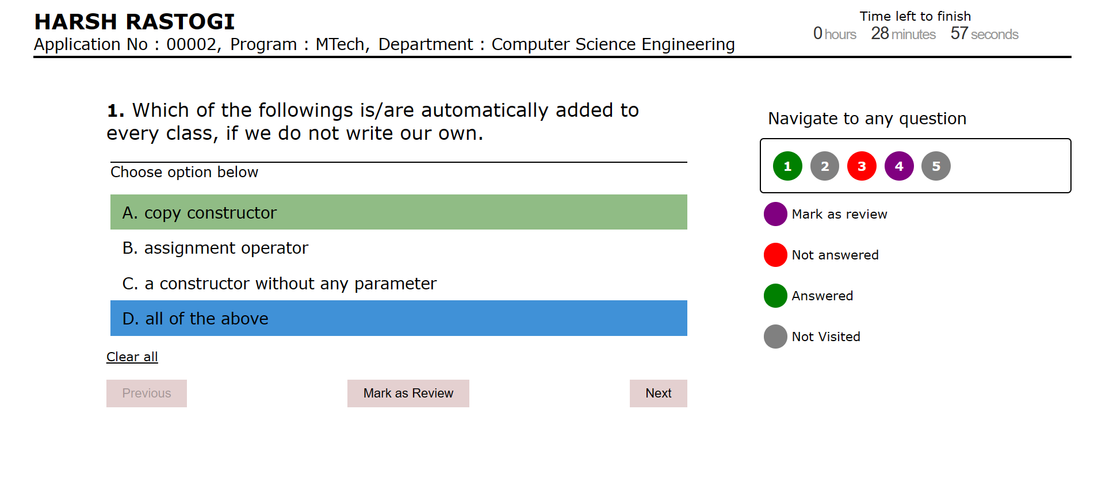Go to question 1 in navigator
The height and width of the screenshot is (493, 1098).
[787, 166]
